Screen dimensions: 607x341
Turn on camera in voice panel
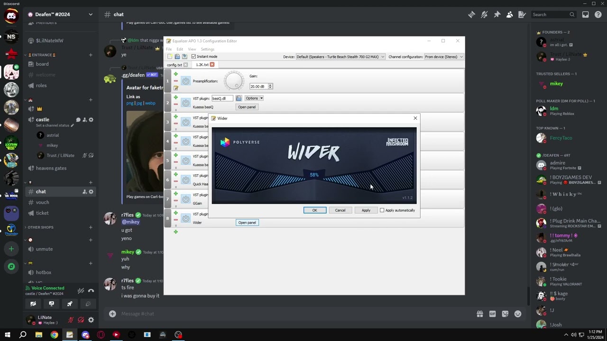[33, 304]
